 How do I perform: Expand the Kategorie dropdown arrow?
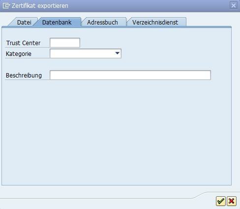(117, 53)
